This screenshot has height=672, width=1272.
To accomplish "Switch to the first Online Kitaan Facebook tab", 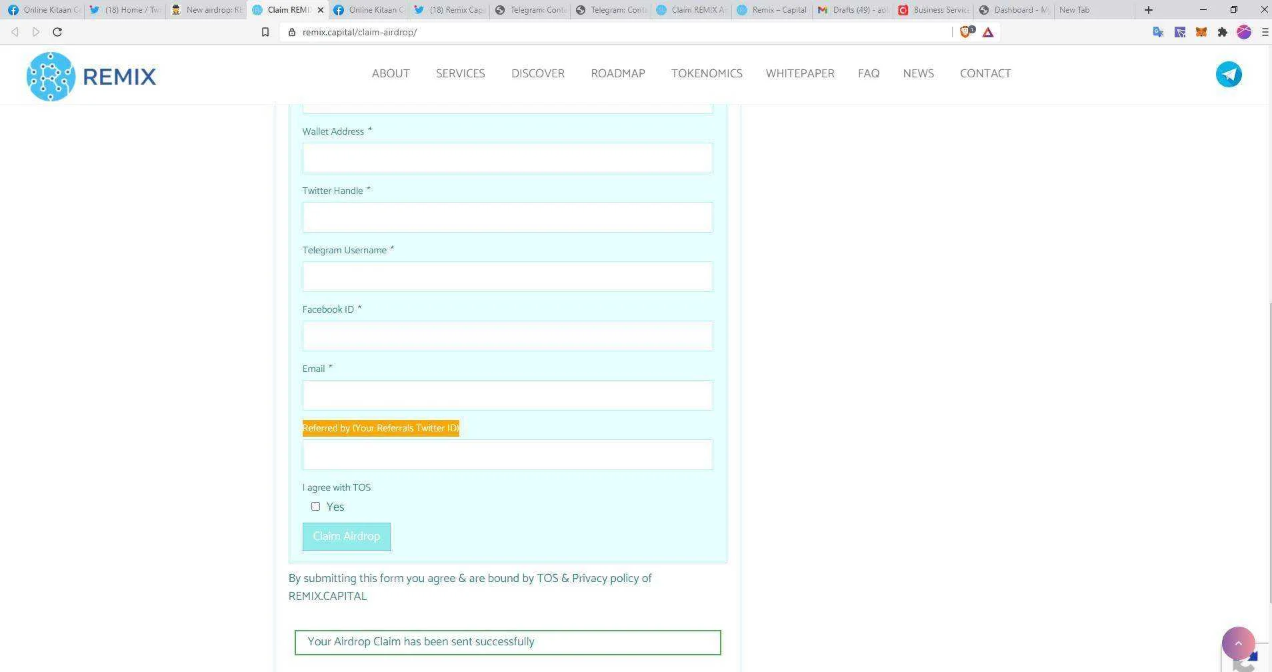I will pyautogui.click(x=44, y=10).
